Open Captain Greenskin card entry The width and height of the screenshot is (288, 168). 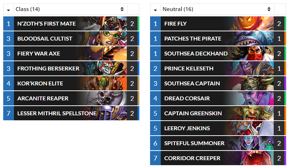pyautogui.click(x=218, y=114)
